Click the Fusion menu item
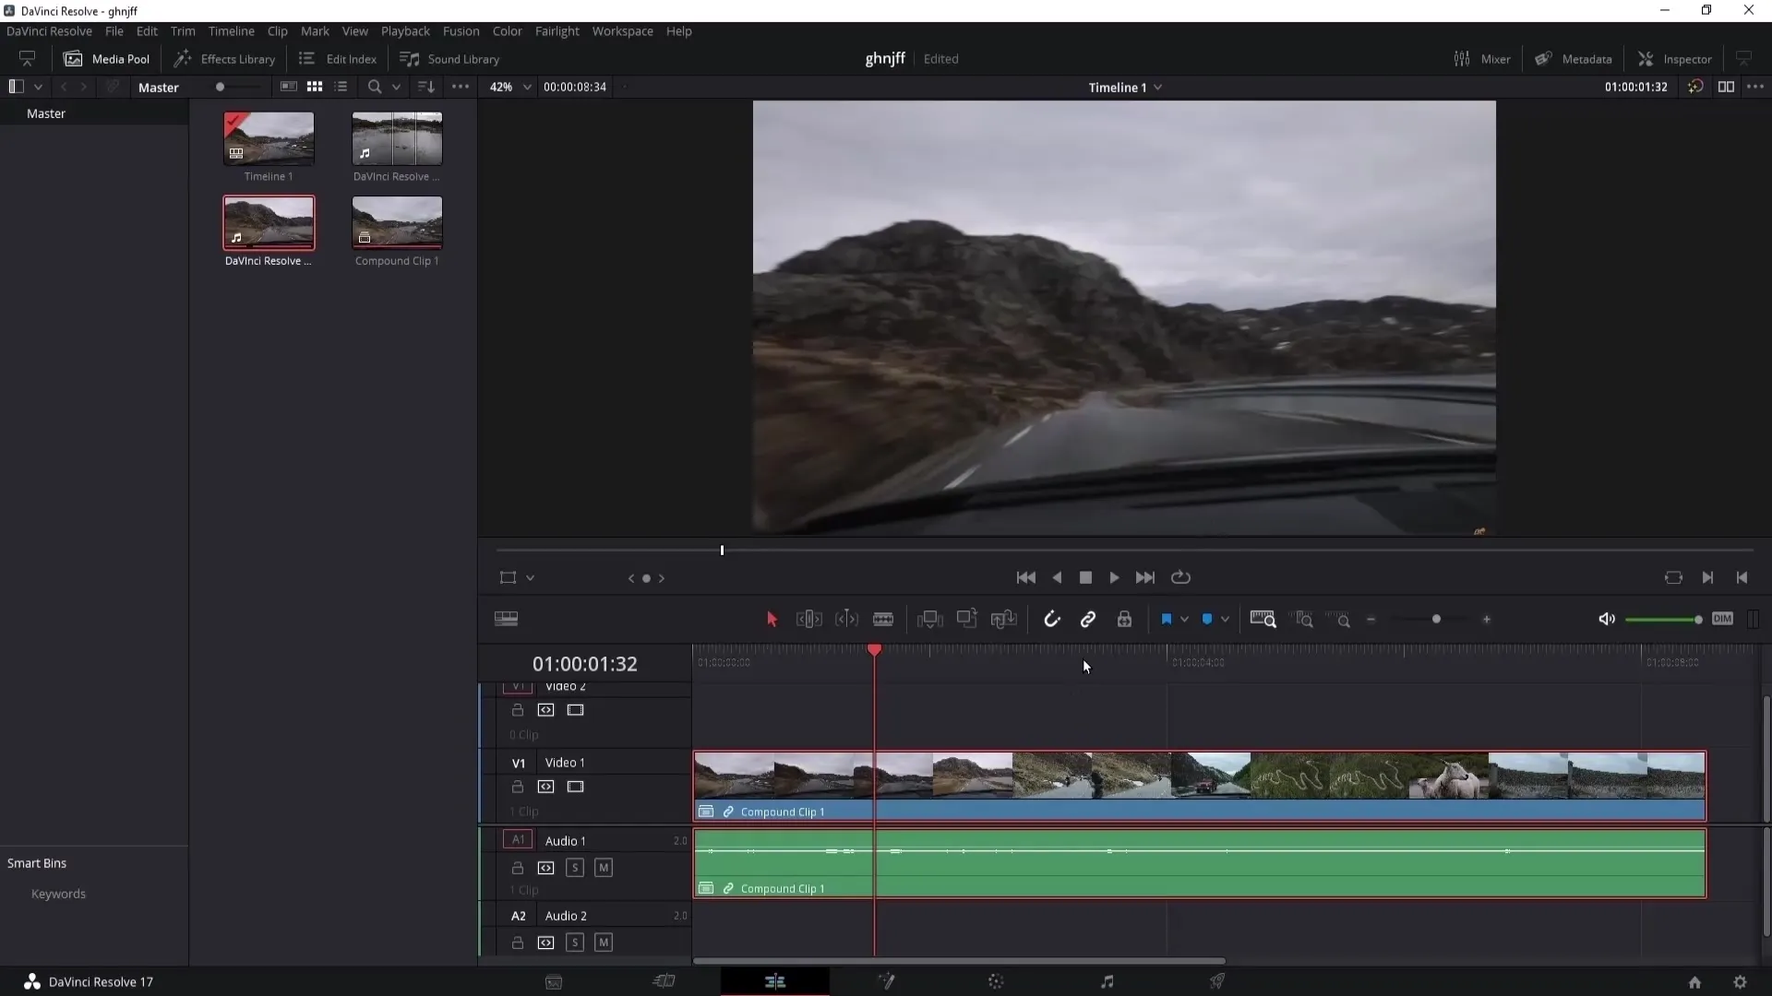 461,30
